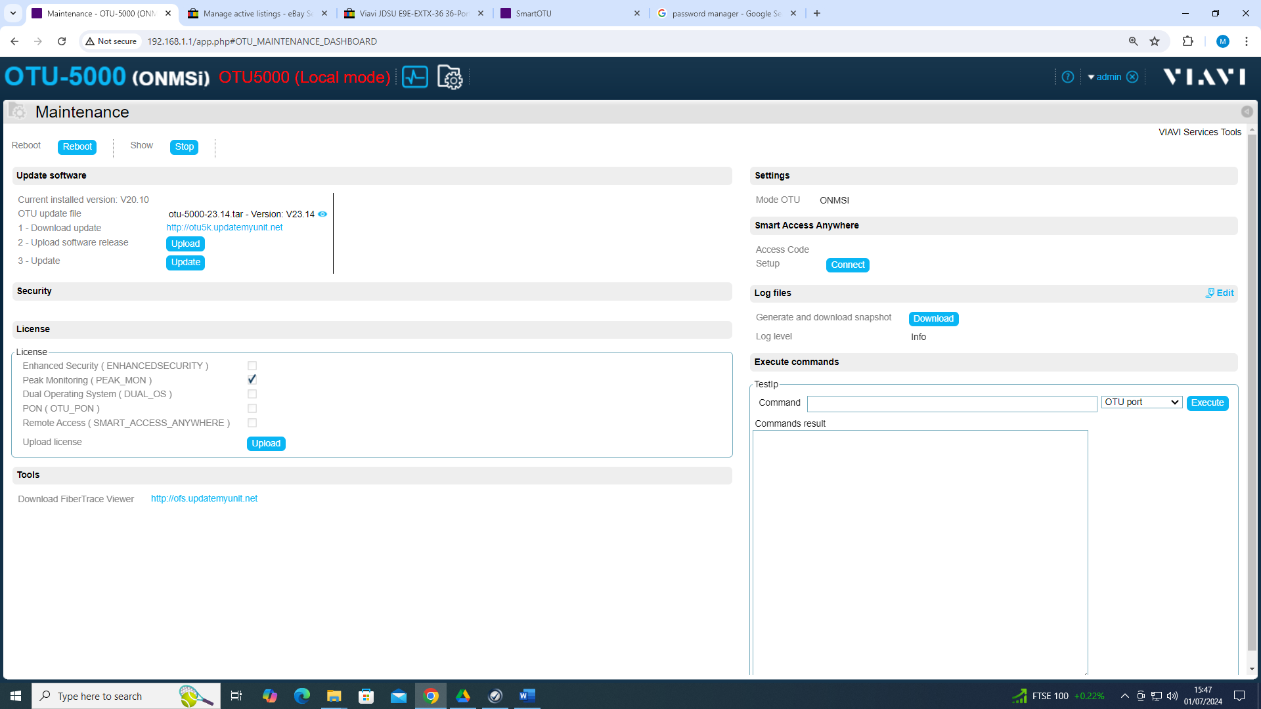Viewport: 1261px width, 709px height.
Task: Click the eye icon next to V23.14
Action: (x=322, y=214)
